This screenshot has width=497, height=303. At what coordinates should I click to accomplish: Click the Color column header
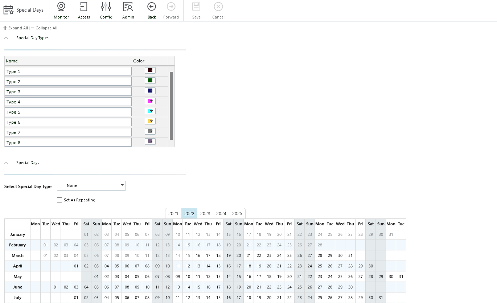[150, 61]
